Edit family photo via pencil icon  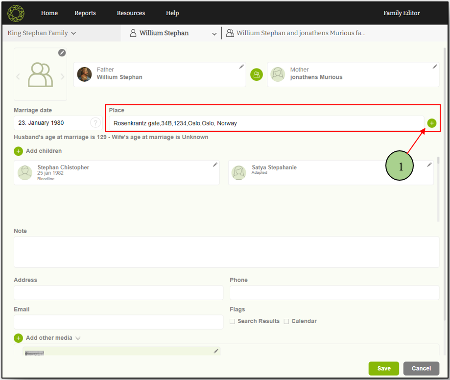[x=62, y=53]
